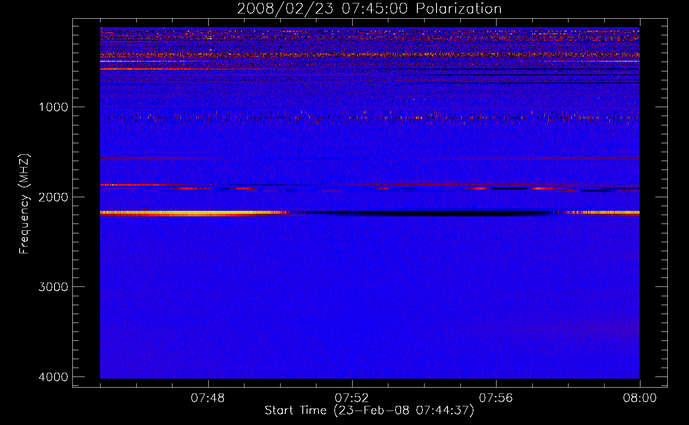Click the 'Frequency (MHZ)' axis label
Screen dimensions: 689x425
pyautogui.click(x=24, y=204)
